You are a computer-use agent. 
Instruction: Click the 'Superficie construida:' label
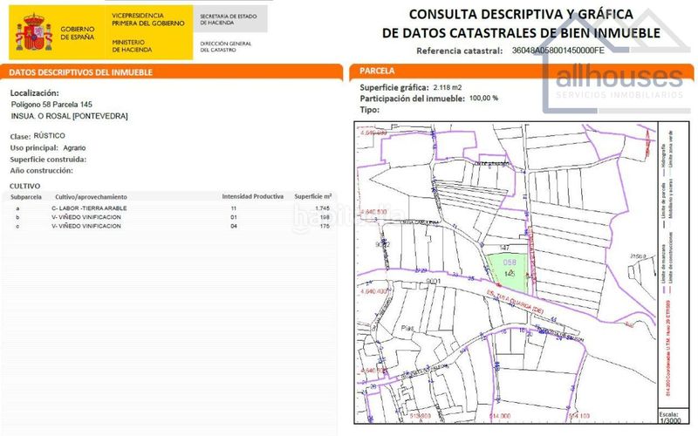point(48,160)
